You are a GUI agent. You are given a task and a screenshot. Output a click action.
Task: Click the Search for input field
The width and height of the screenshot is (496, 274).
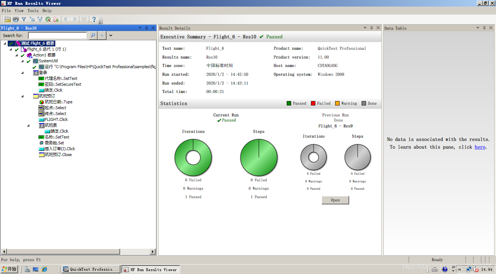(x=57, y=36)
